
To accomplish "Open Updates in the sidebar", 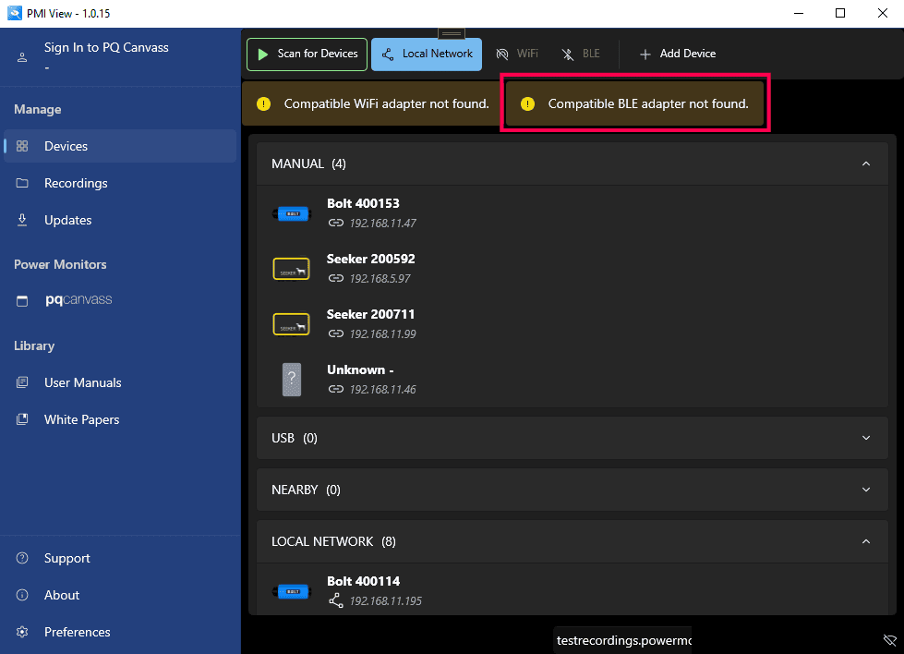I will coord(67,220).
